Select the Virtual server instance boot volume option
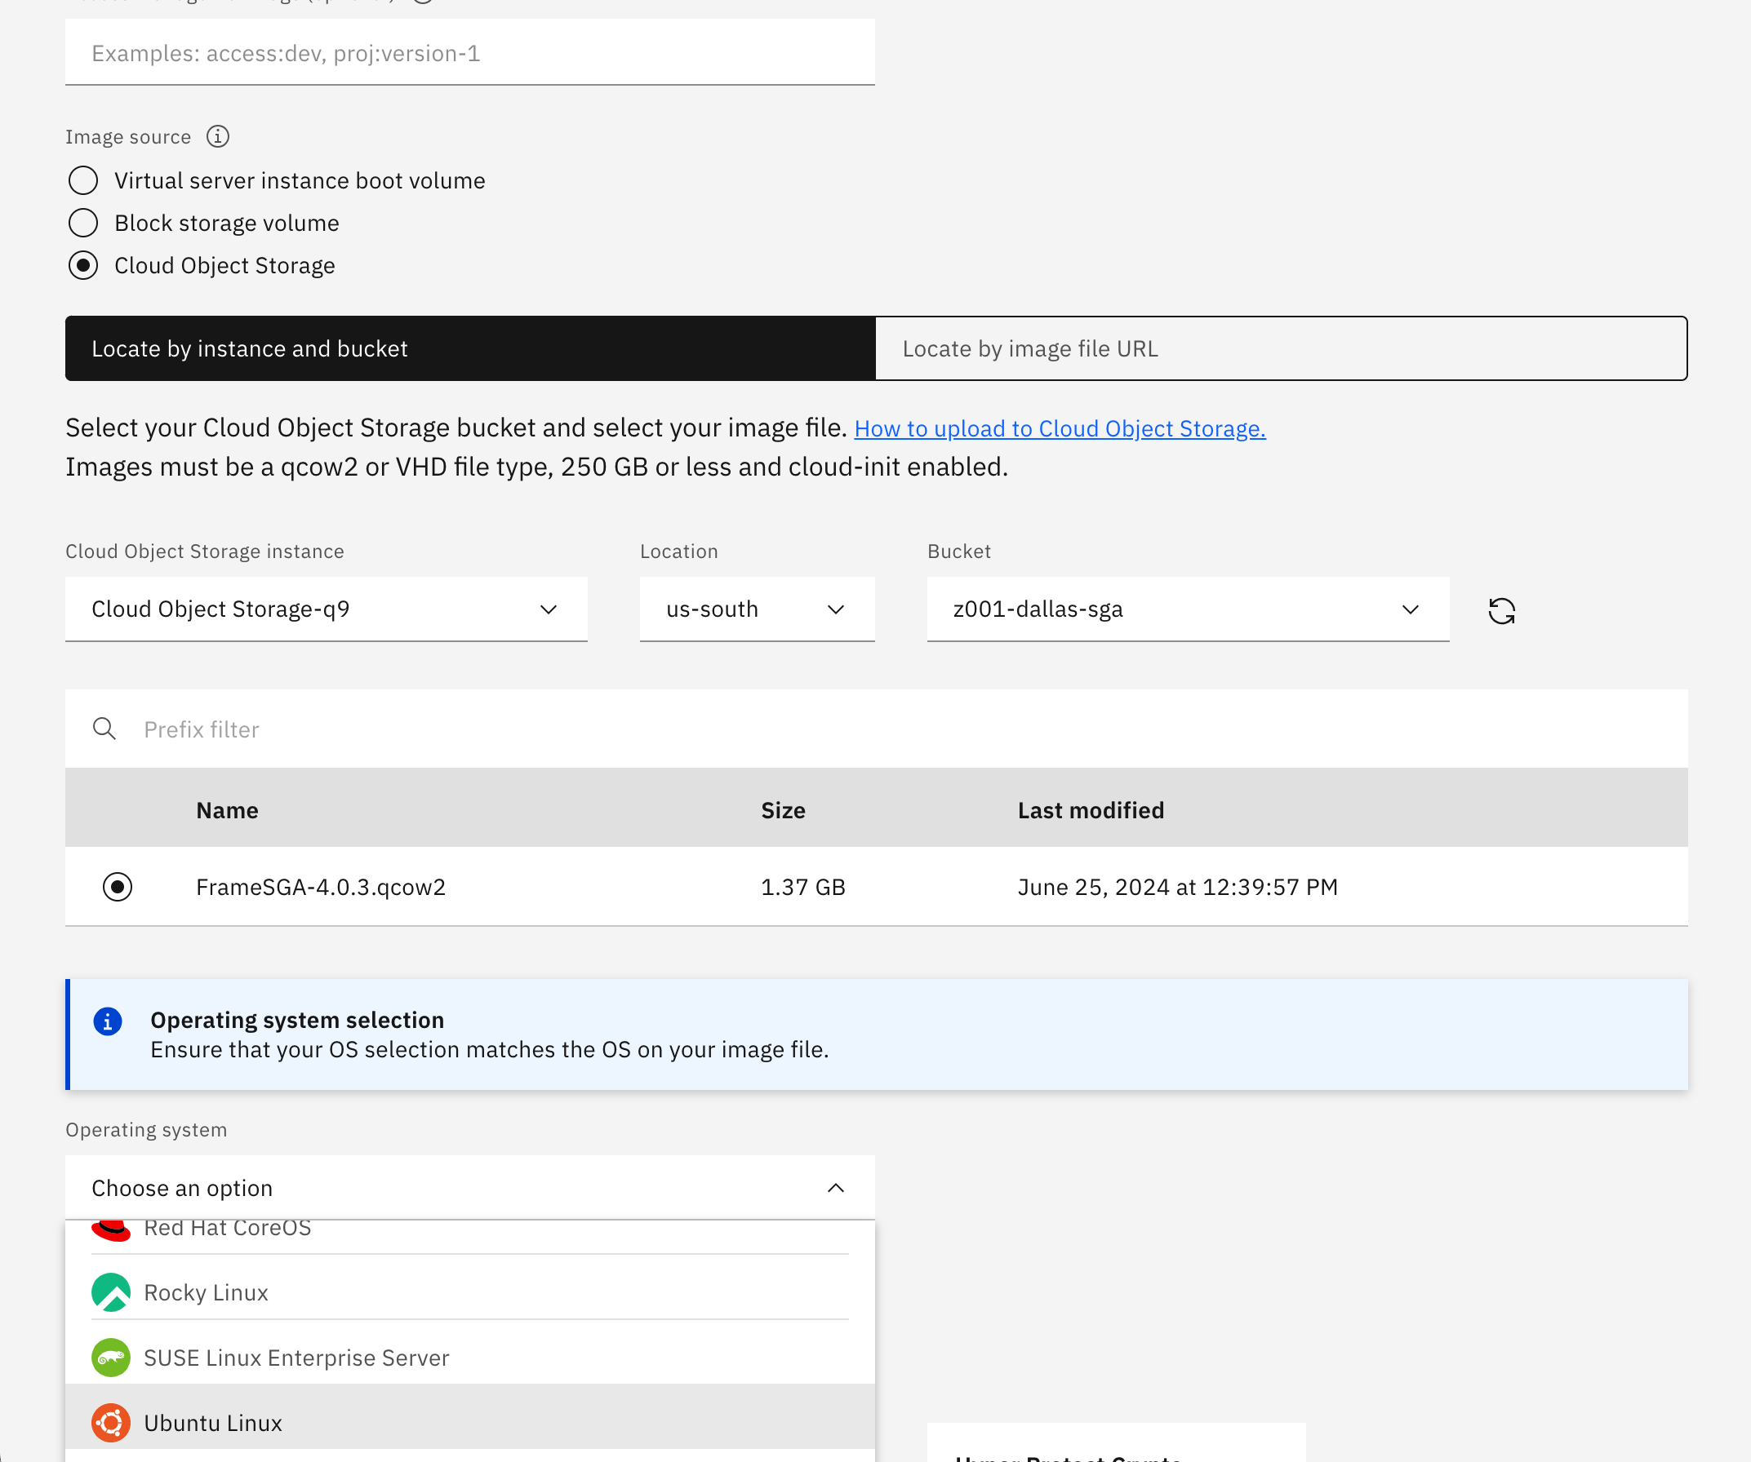This screenshot has height=1462, width=1751. click(x=83, y=180)
